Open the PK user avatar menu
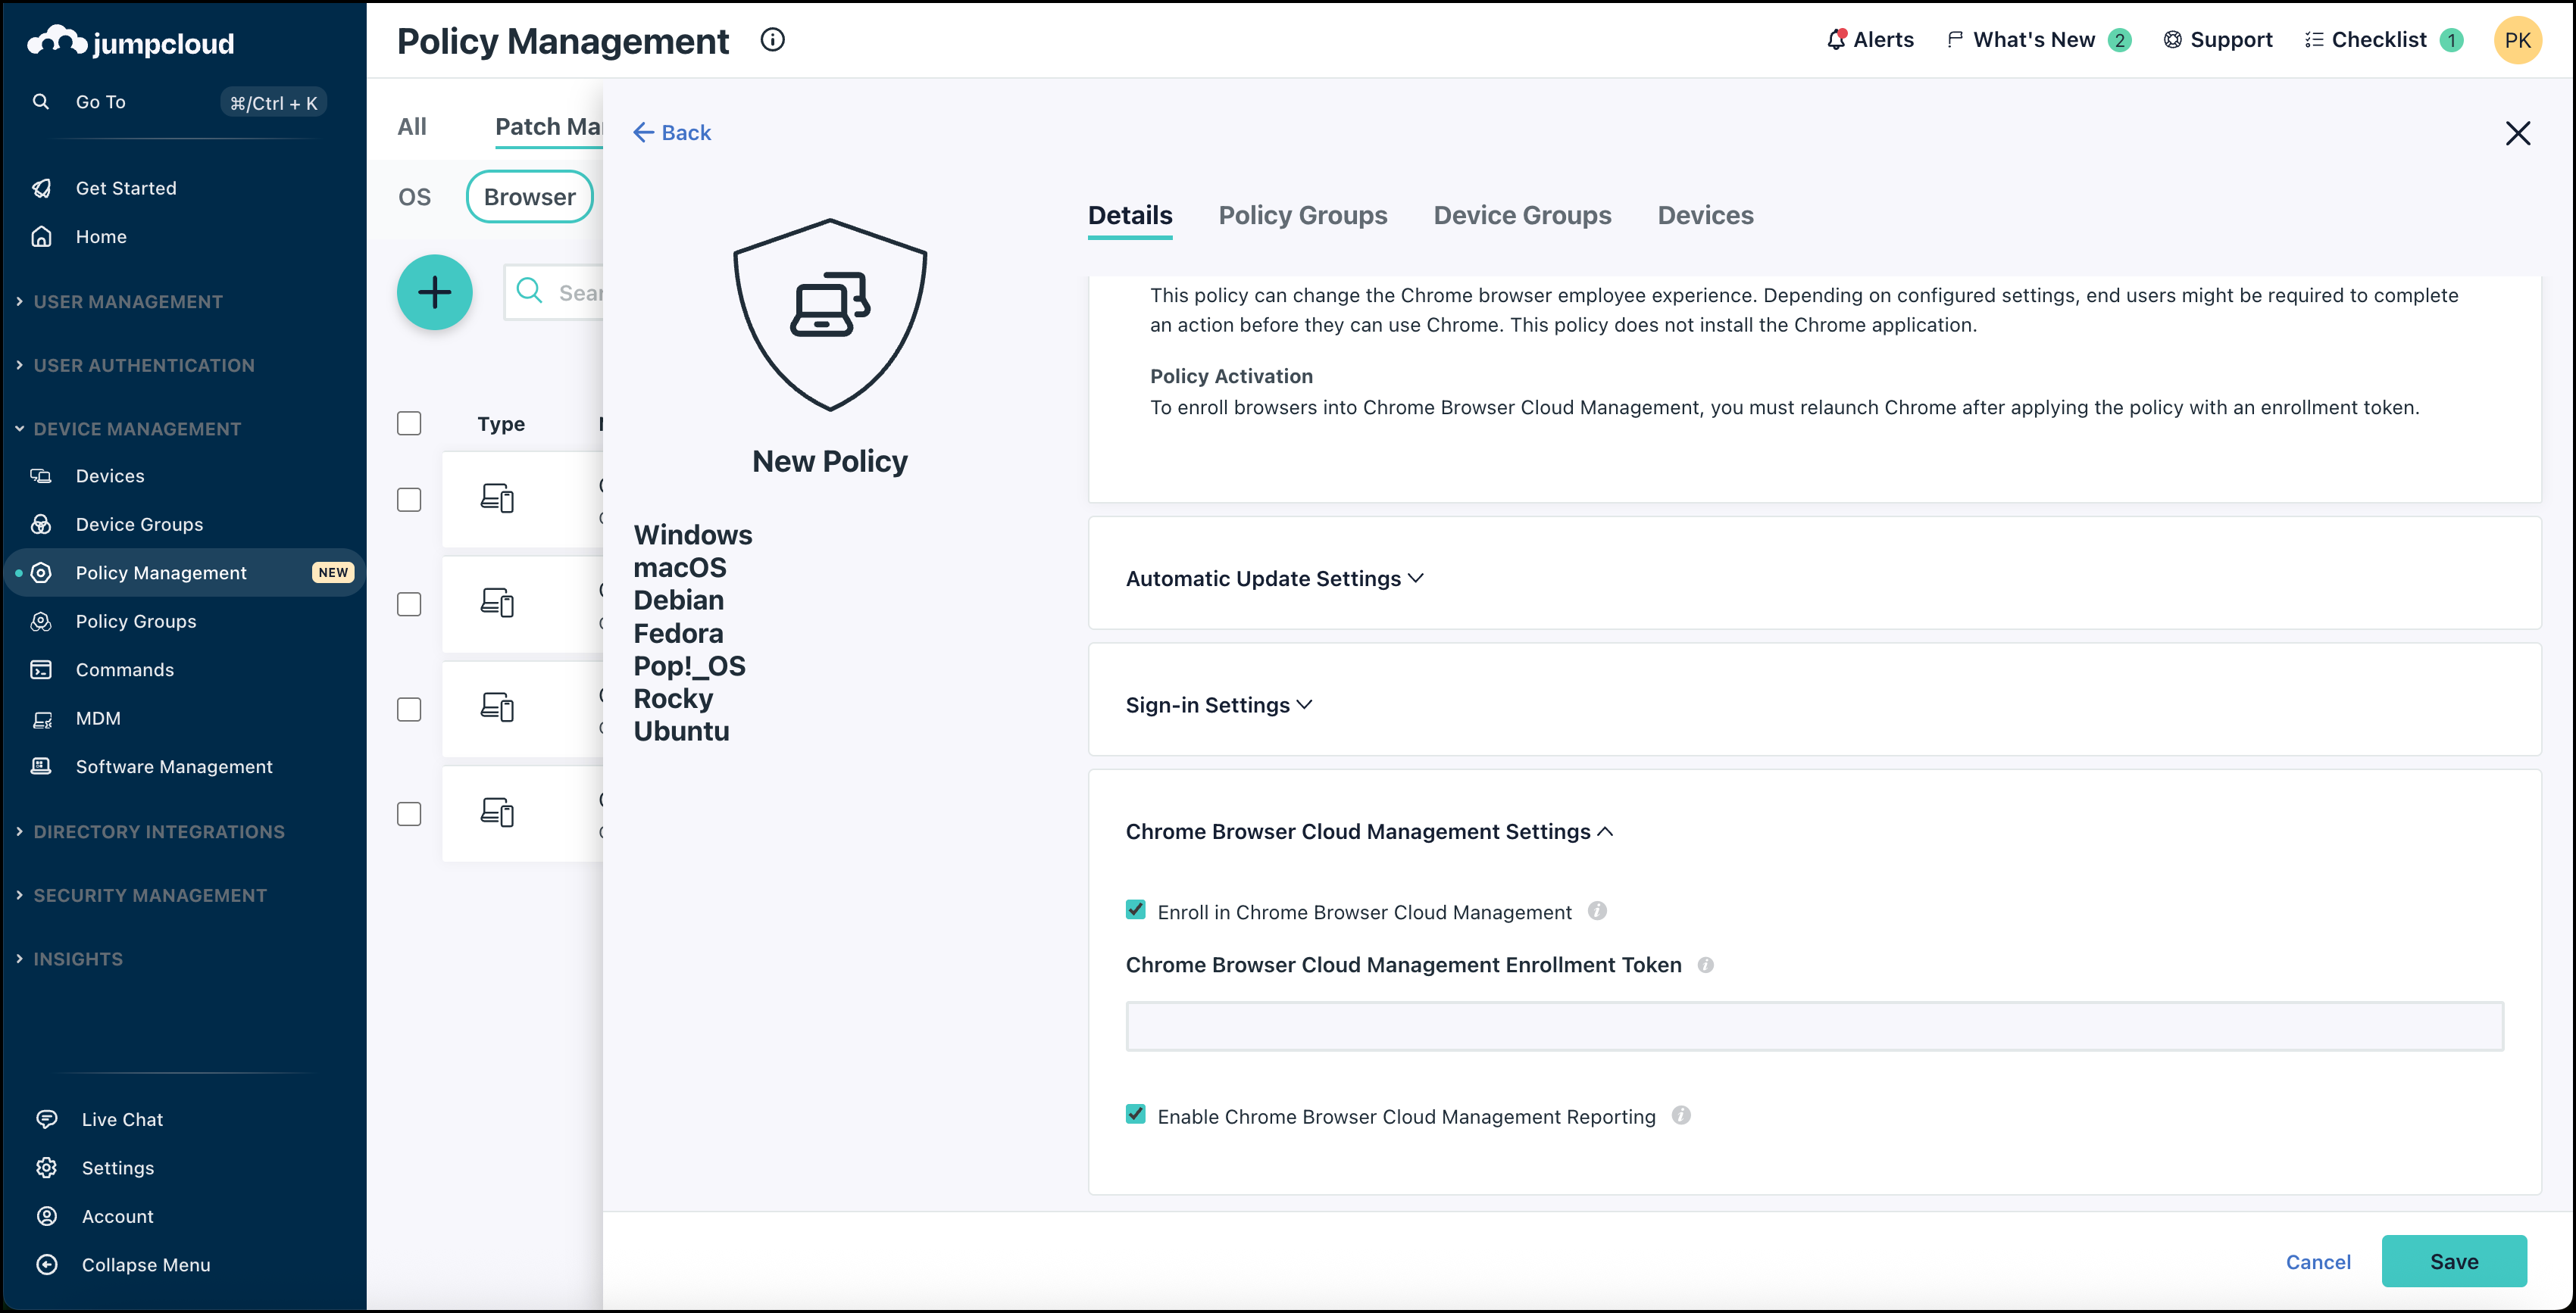This screenshot has width=2576, height=1313. 2517,40
